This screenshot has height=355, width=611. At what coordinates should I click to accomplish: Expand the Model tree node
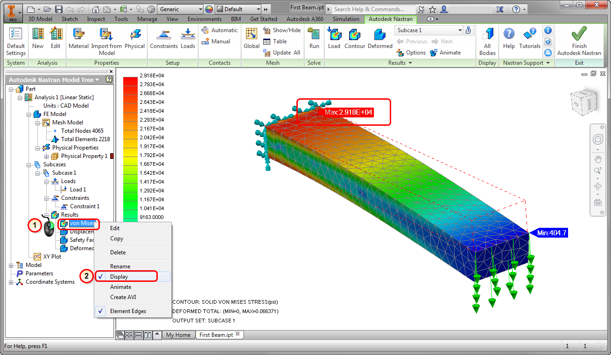pyautogui.click(x=11, y=265)
